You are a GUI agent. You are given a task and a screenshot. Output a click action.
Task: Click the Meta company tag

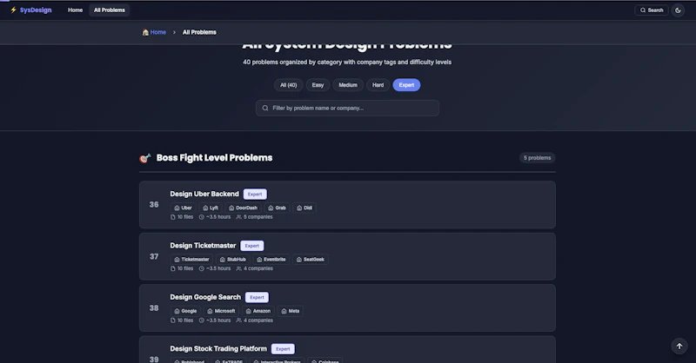[x=291, y=311]
